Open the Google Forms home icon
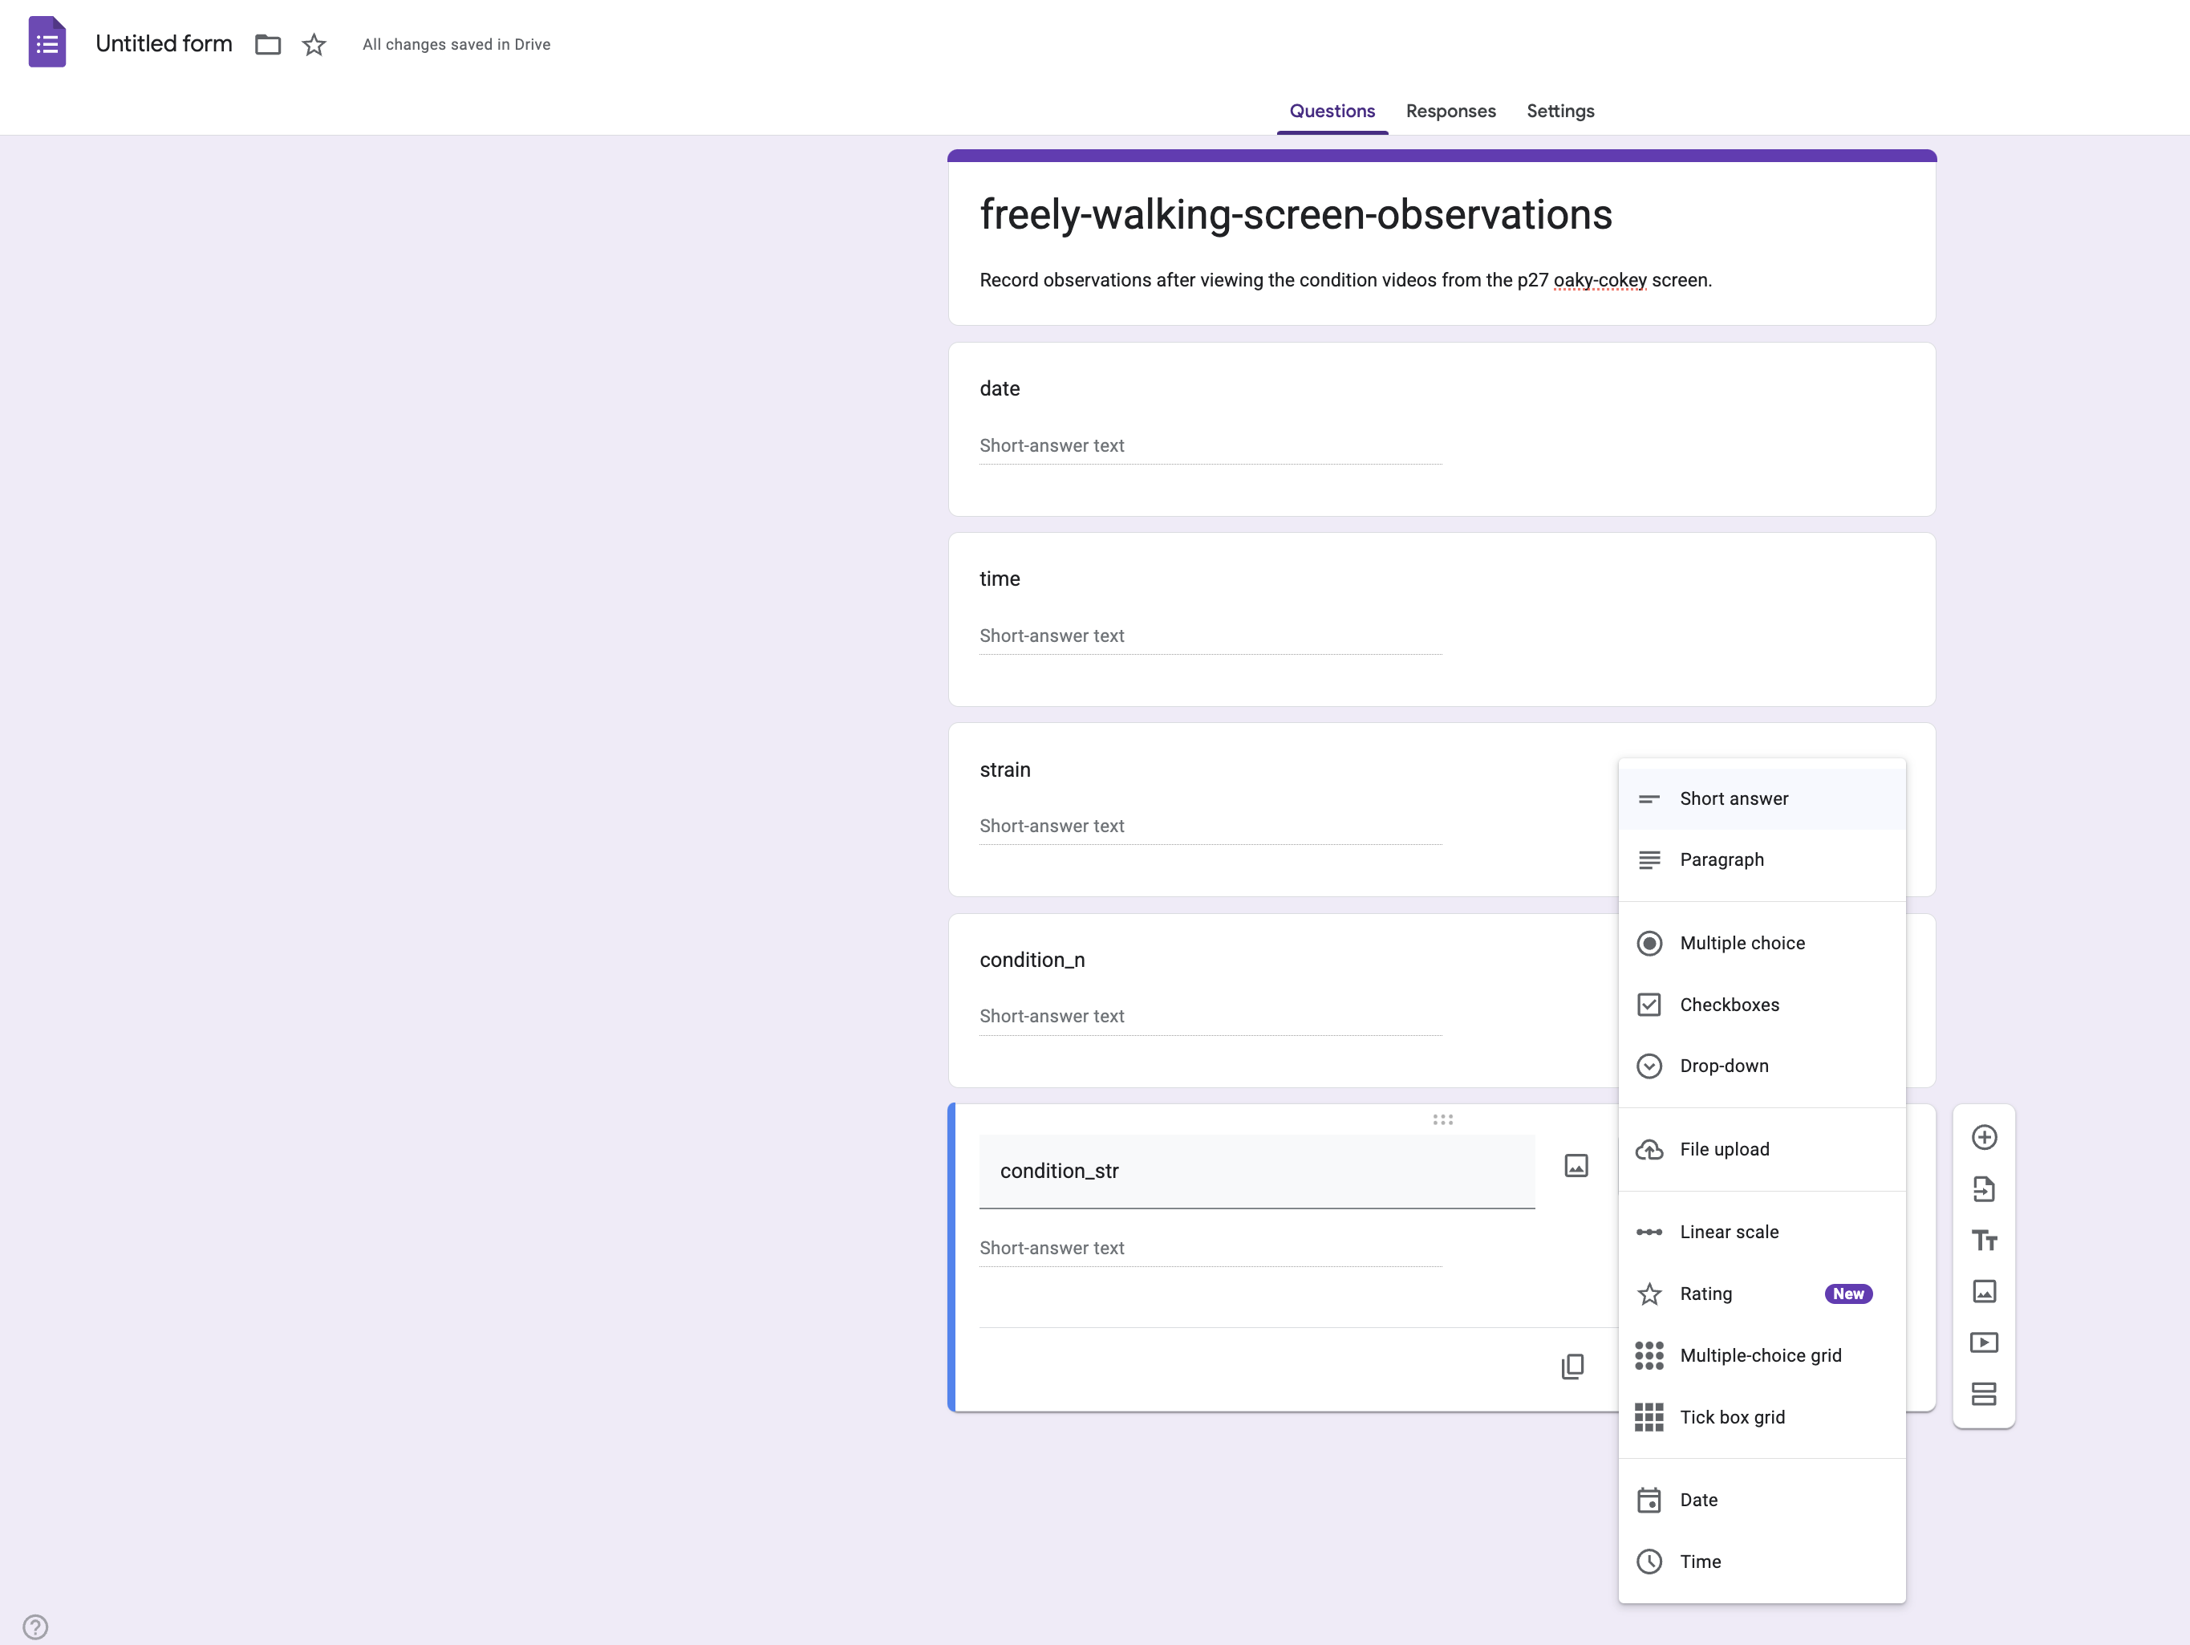2190x1645 pixels. (47, 43)
